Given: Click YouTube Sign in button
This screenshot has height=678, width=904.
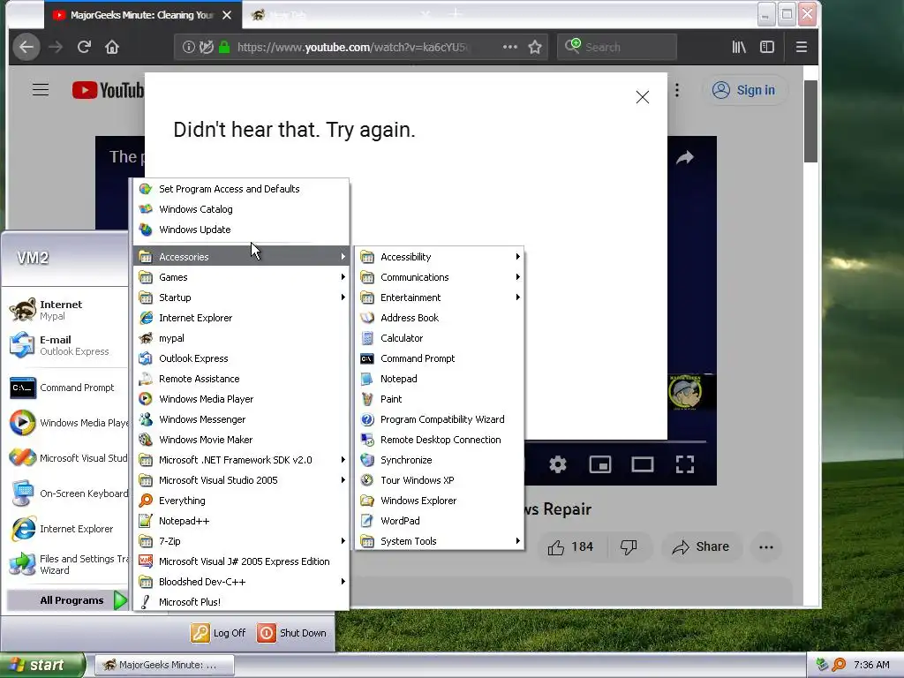Looking at the screenshot, I should pos(744,90).
